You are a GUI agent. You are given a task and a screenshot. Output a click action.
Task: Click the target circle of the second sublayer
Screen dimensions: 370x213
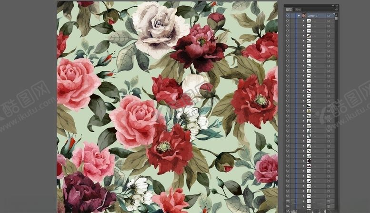pos(329,26)
